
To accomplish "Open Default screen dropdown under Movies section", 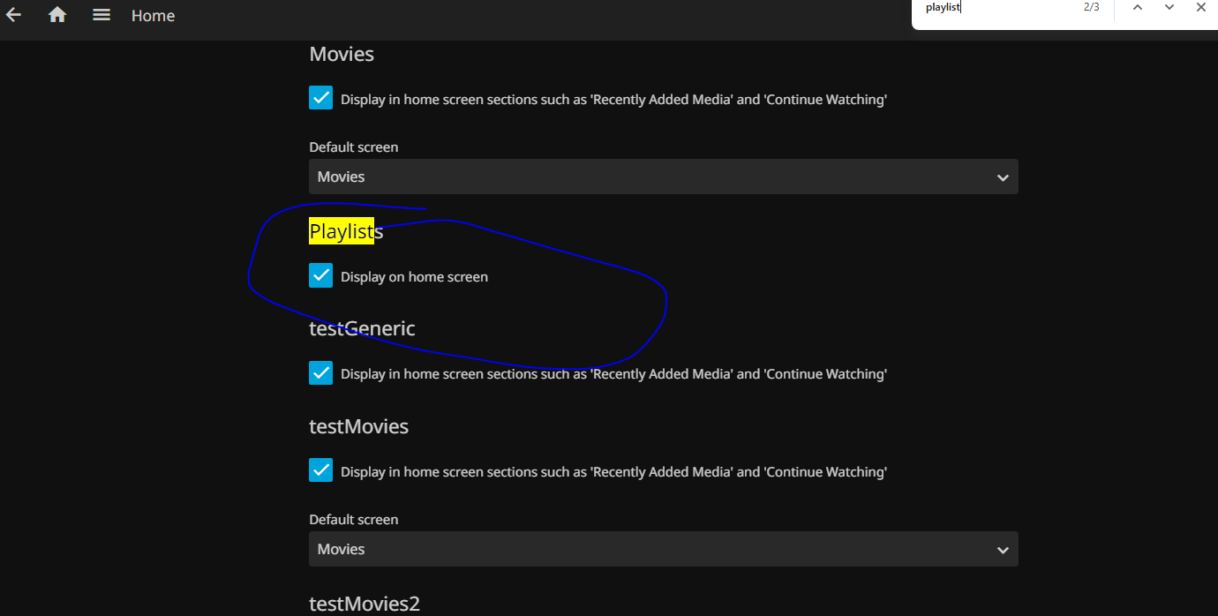I will (663, 177).
